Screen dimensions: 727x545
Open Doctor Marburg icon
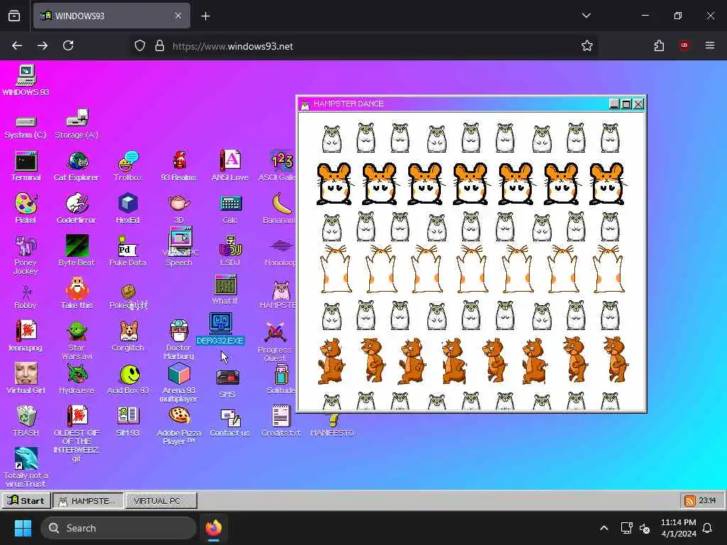coord(179,340)
